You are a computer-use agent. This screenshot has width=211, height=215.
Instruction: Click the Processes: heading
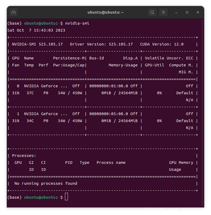click(24, 156)
